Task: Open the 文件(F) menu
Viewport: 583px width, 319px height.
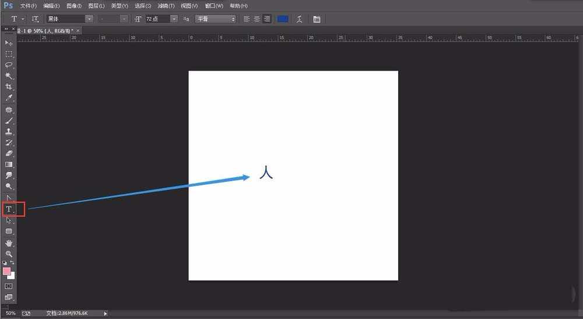Action: point(28,5)
